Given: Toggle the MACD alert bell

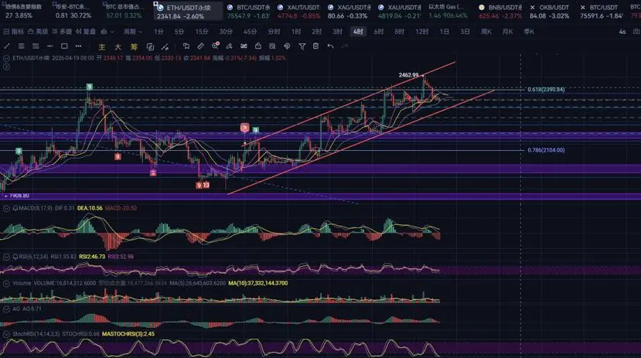Looking at the screenshot, I should point(15,209).
